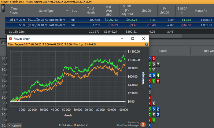Toggle the All-In EV legend entry
The image size is (214, 128).
tap(81, 125)
